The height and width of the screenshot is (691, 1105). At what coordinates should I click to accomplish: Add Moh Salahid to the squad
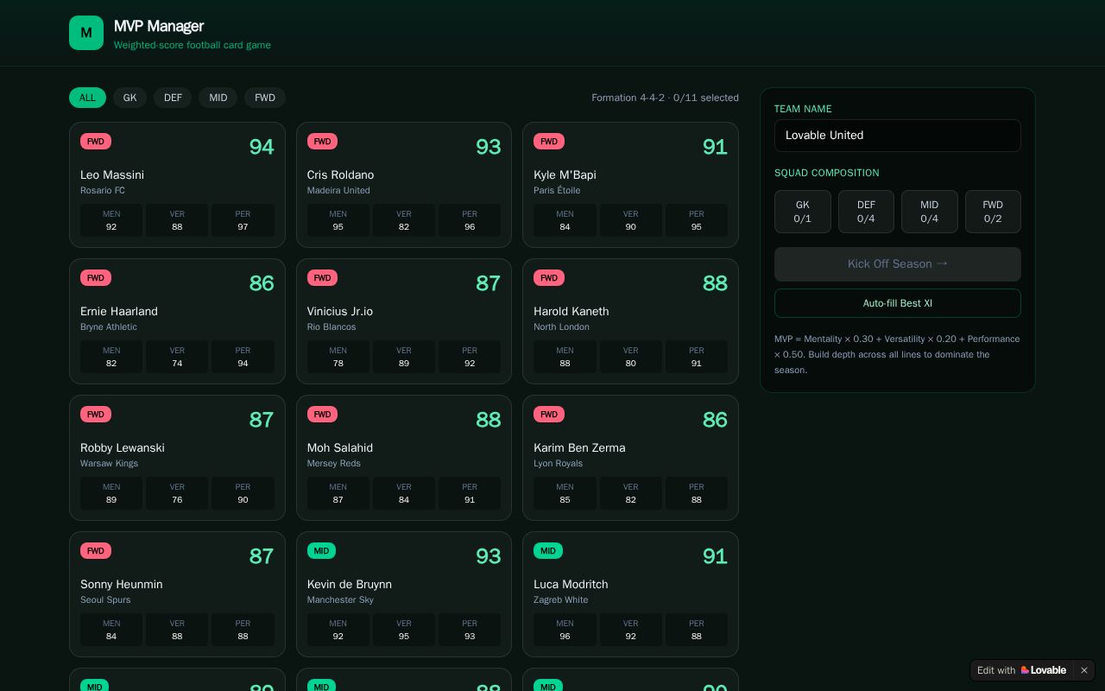[404, 458]
